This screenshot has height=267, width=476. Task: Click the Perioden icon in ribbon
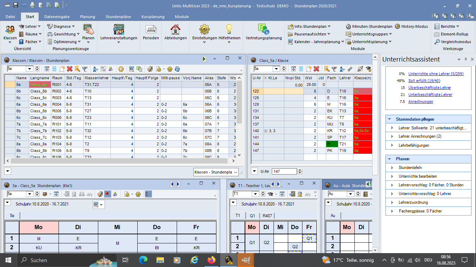point(151,30)
